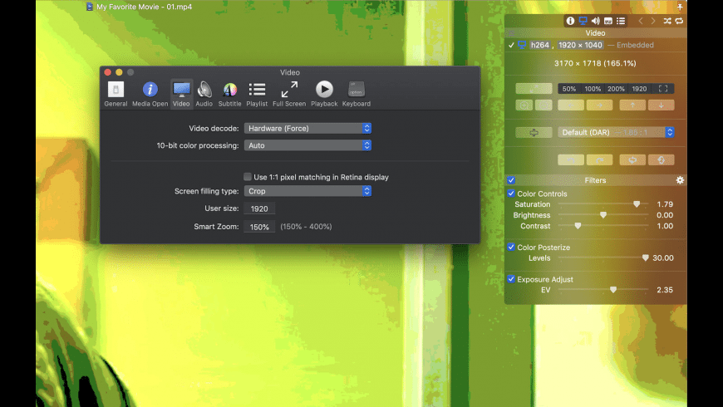Click the horizontal flip button
This screenshot has width=723, height=407.
pyautogui.click(x=632, y=160)
